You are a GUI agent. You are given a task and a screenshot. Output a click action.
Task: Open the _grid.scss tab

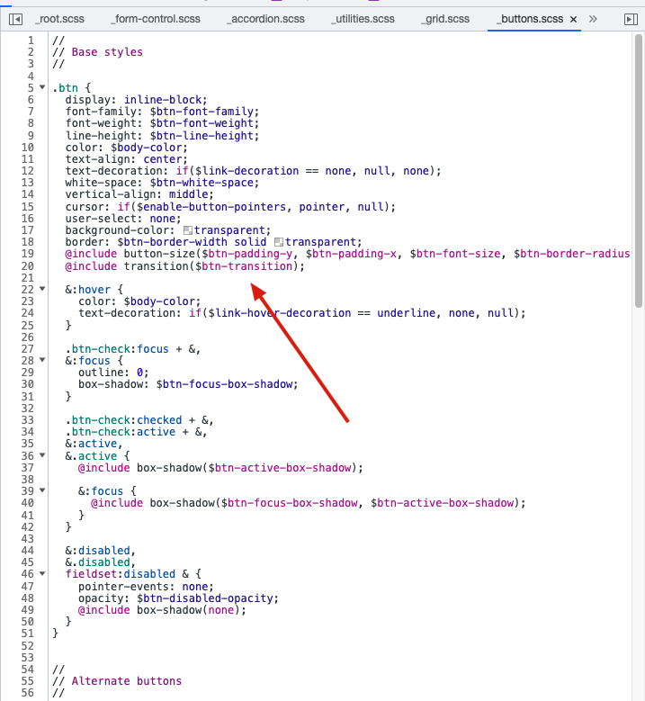pos(445,19)
